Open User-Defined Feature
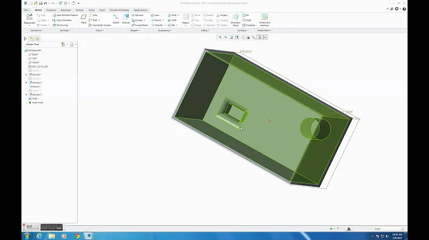The height and width of the screenshot is (240, 429). (65, 15)
